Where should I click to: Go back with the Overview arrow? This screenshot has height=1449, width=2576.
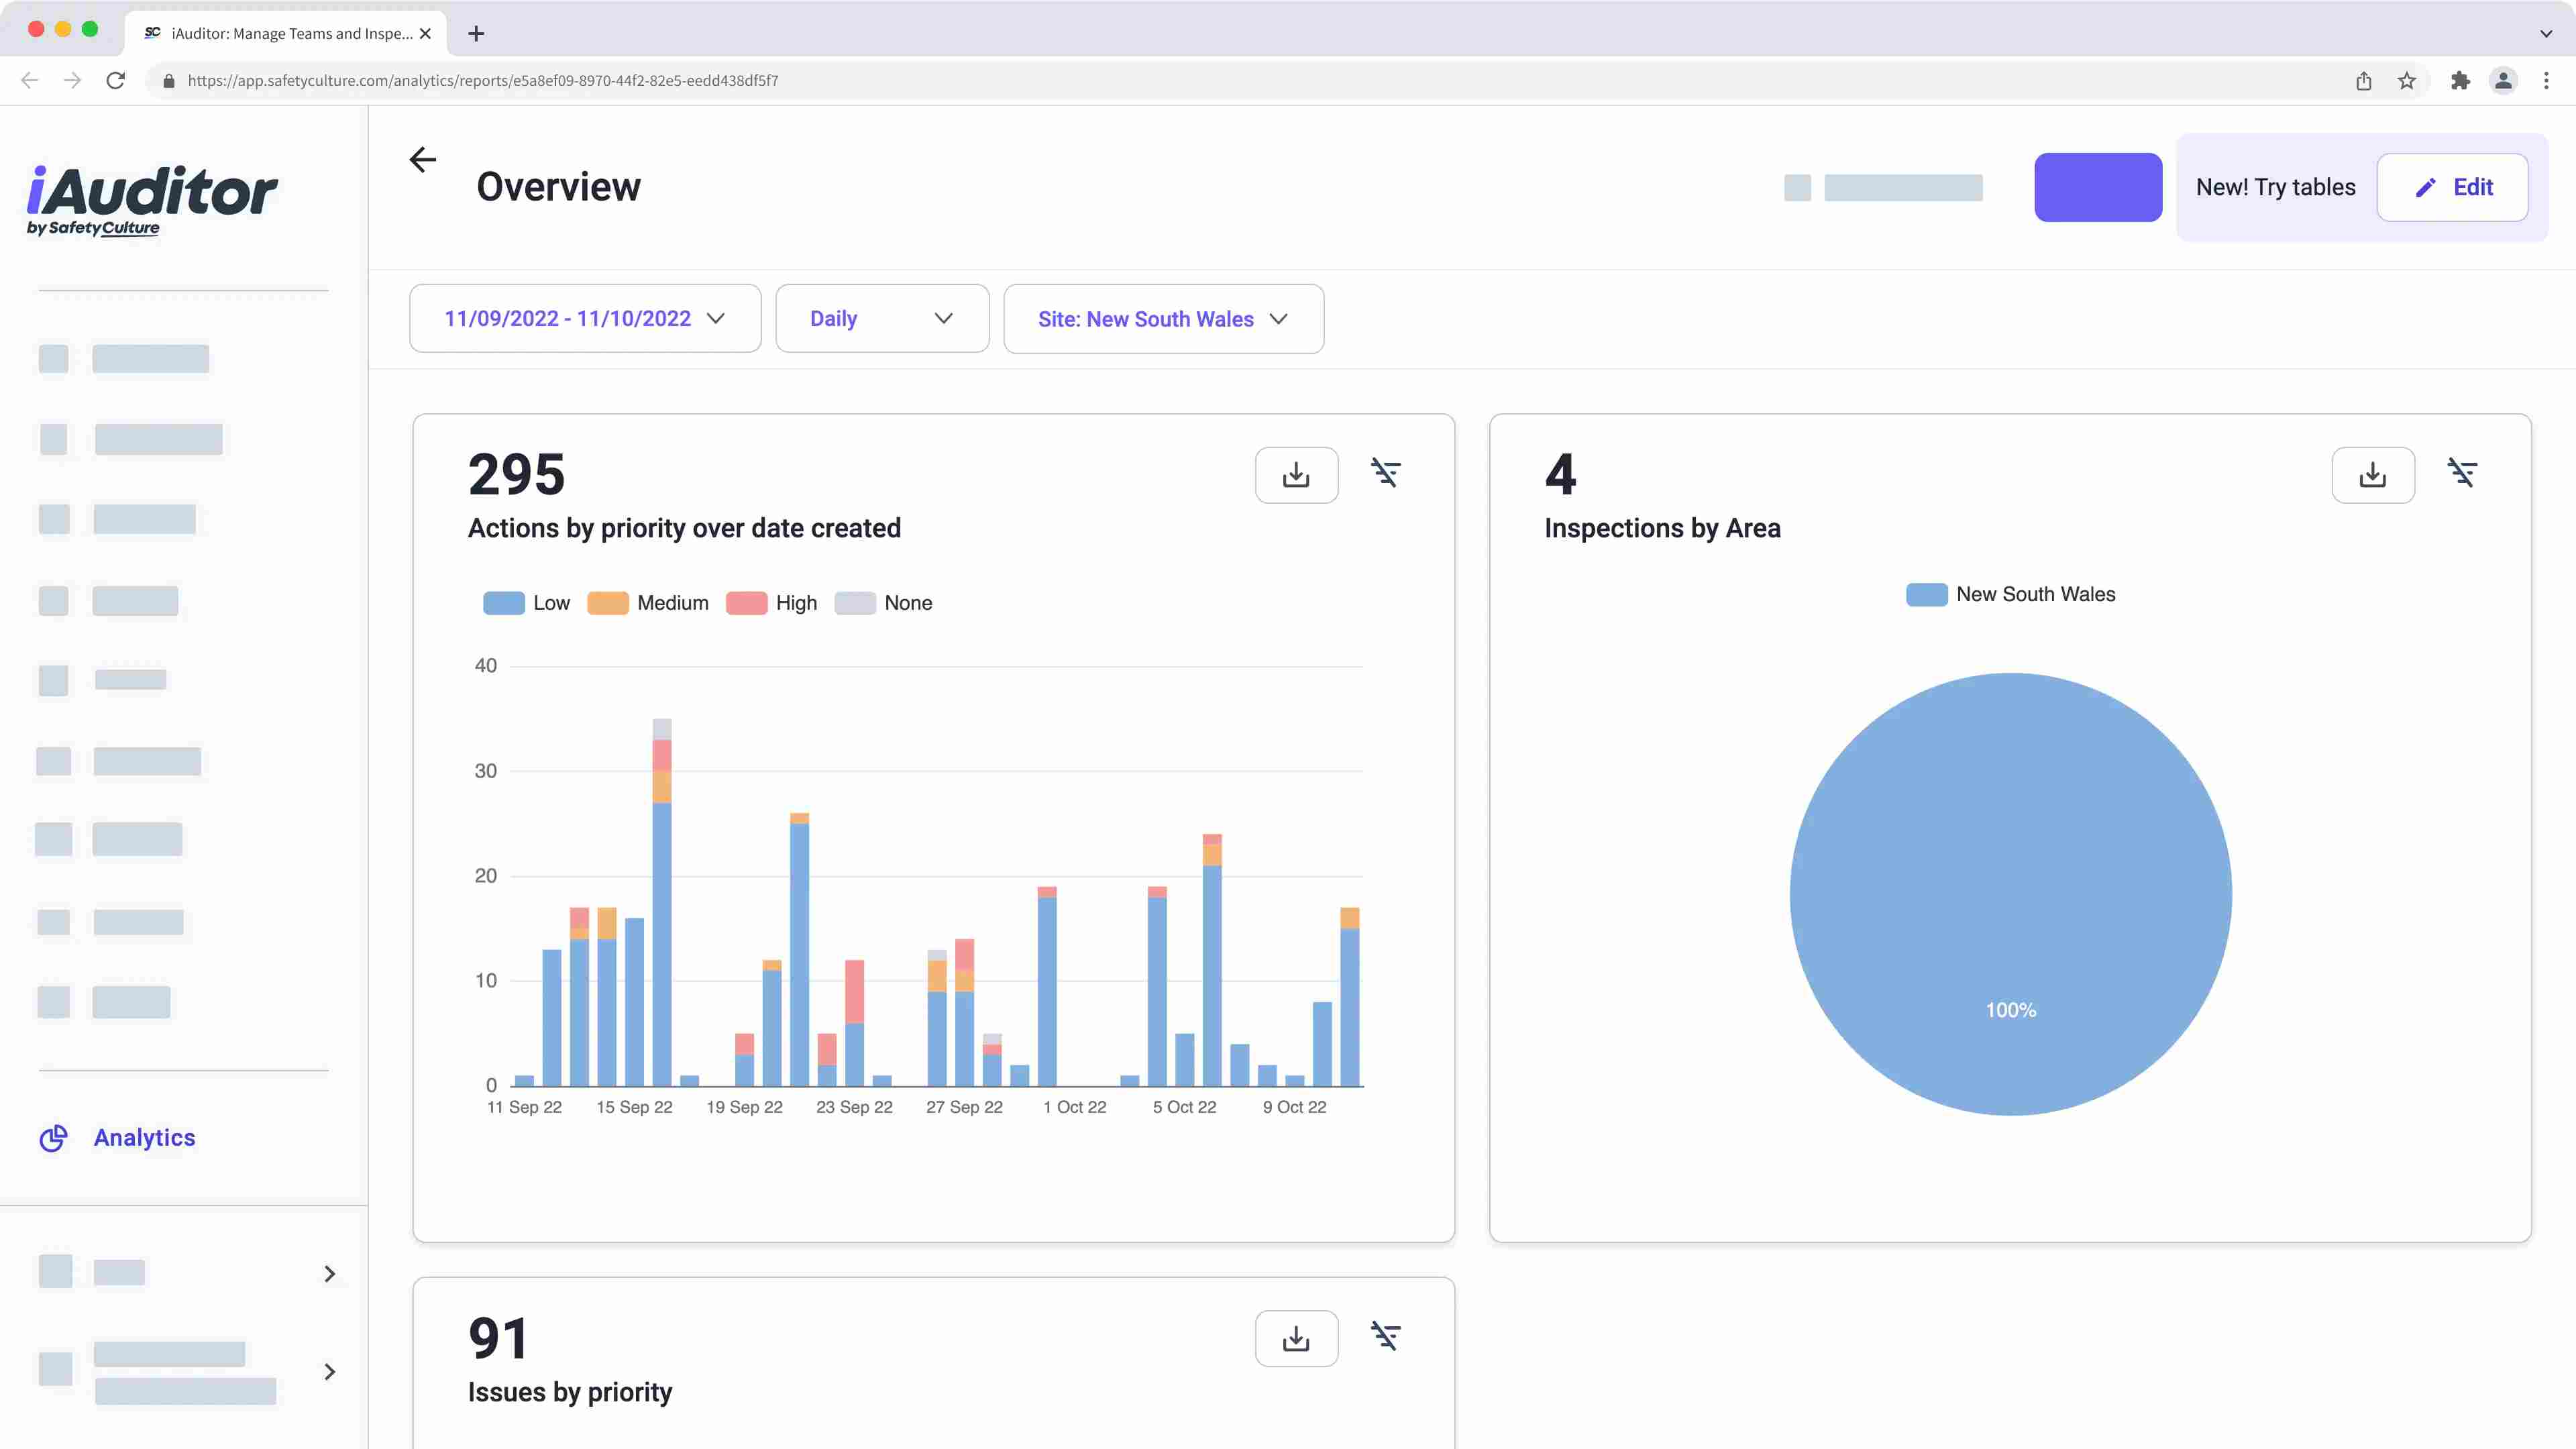(x=423, y=160)
